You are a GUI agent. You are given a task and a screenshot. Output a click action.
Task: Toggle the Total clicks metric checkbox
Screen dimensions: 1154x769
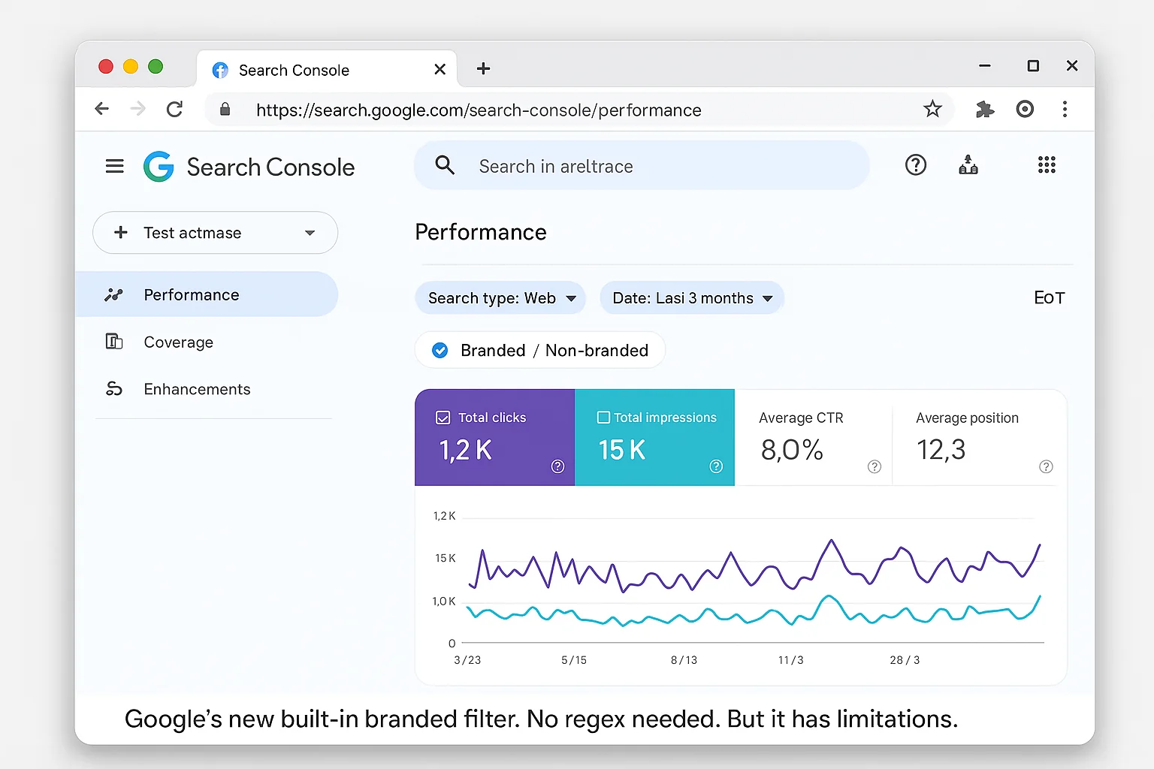[445, 417]
